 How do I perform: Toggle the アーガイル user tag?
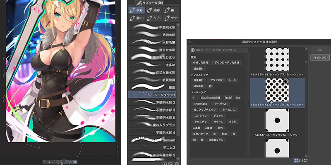pos(221,104)
